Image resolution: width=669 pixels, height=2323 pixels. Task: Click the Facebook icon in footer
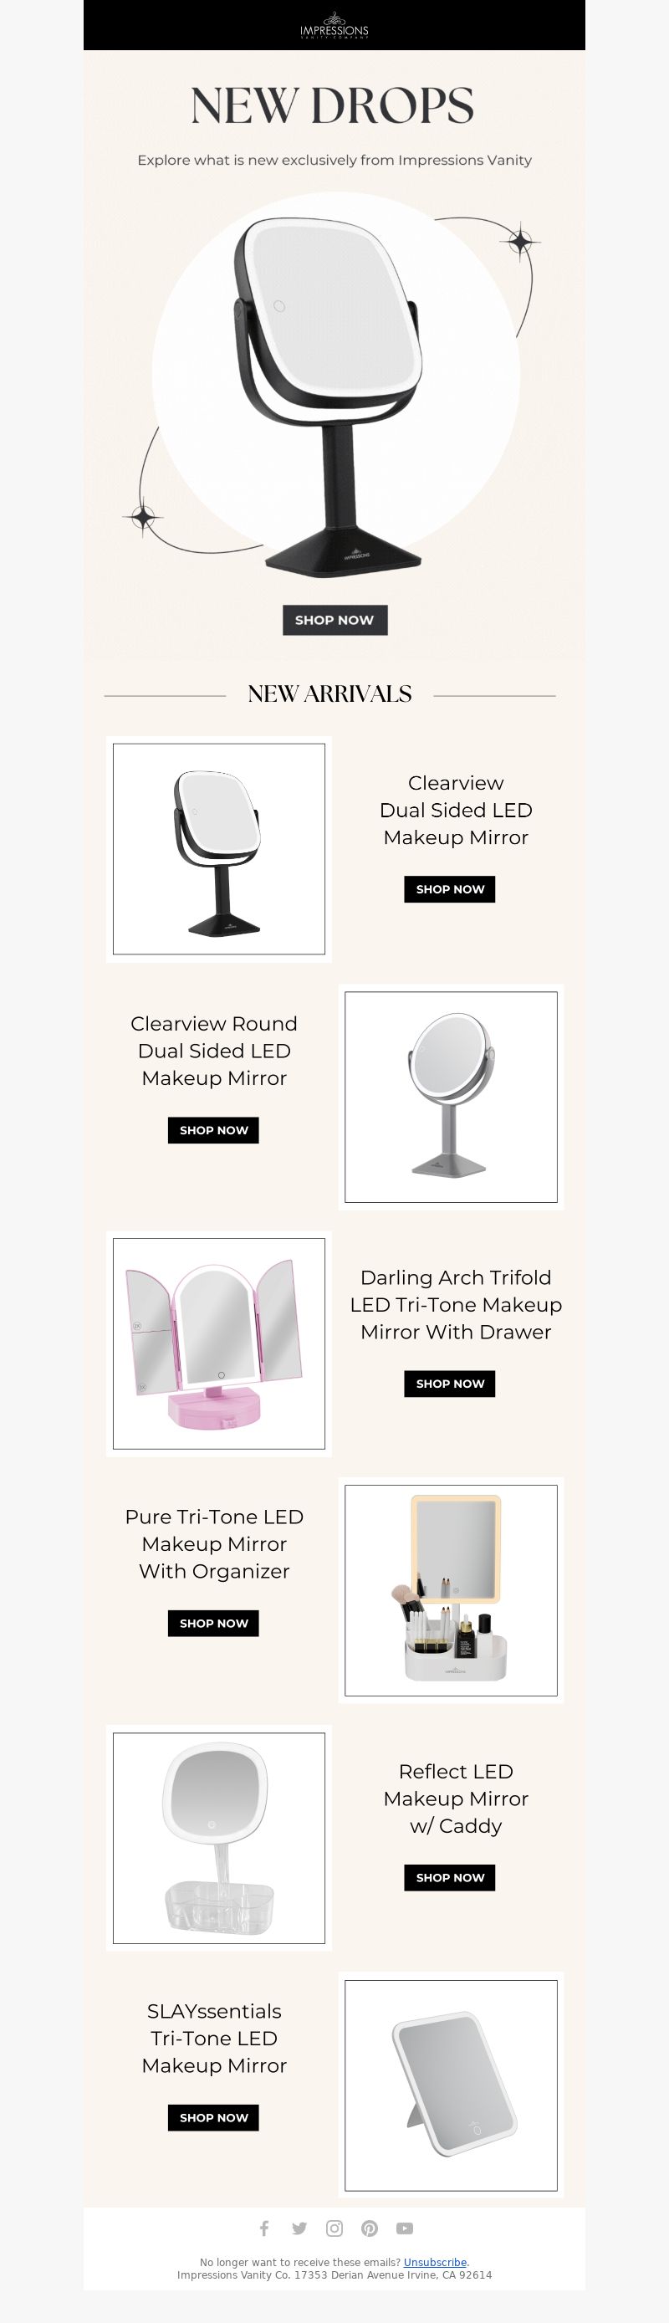pos(264,2228)
